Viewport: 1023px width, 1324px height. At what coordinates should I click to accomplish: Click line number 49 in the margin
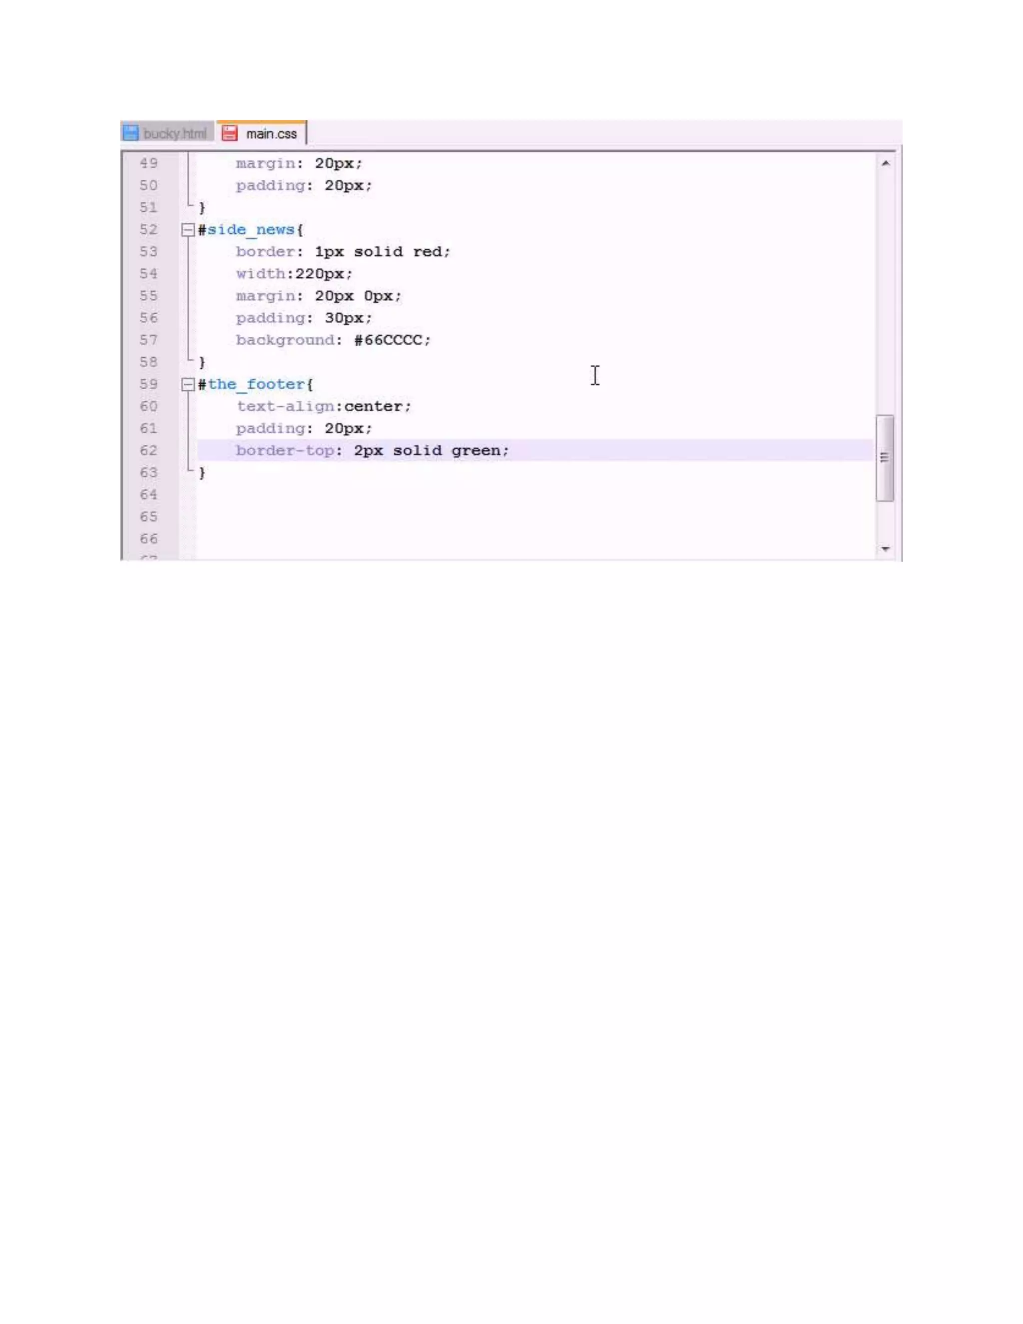click(x=148, y=164)
